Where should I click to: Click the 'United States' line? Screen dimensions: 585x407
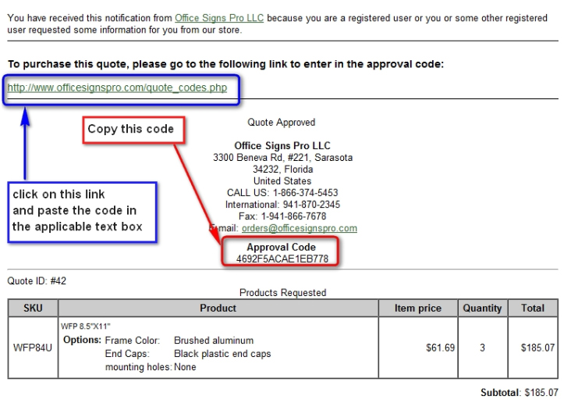(282, 181)
